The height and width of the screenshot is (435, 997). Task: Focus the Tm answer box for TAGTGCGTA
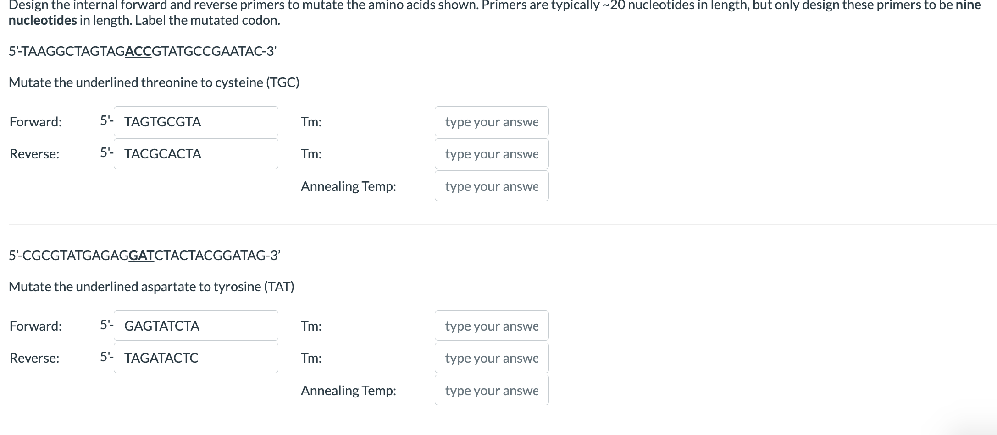[491, 121]
